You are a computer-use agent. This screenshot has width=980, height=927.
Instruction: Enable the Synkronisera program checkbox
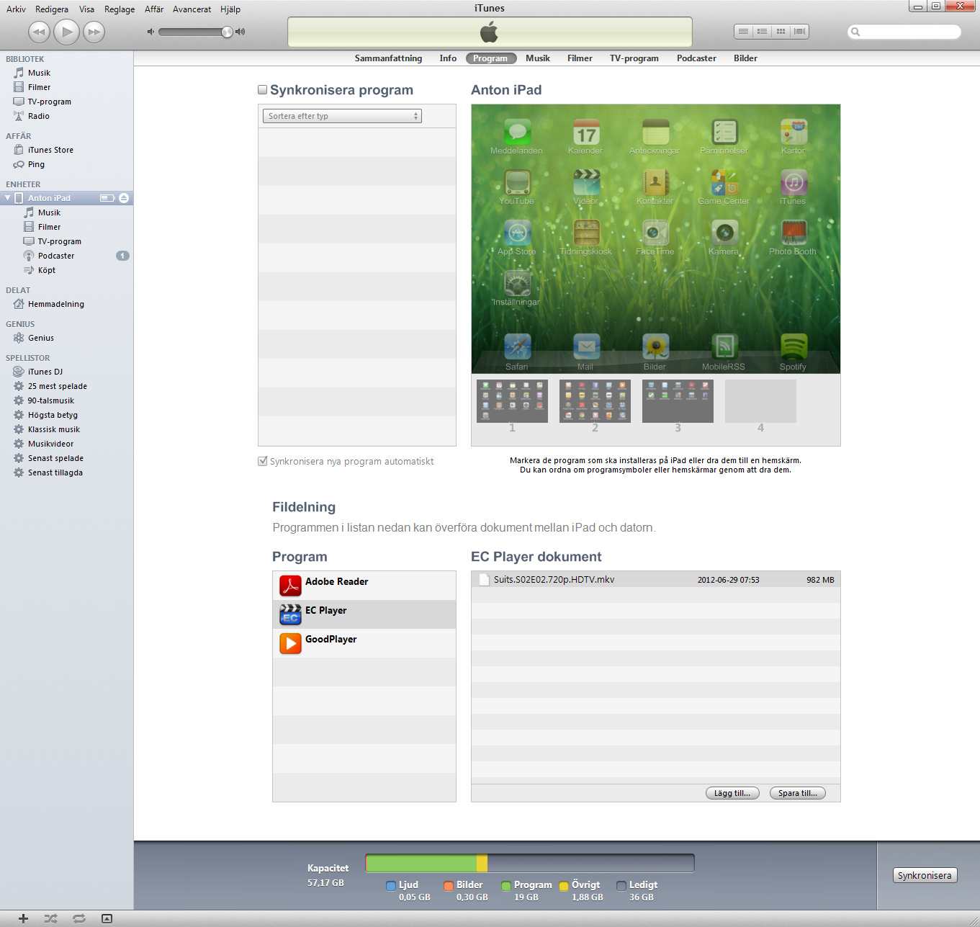[x=263, y=90]
